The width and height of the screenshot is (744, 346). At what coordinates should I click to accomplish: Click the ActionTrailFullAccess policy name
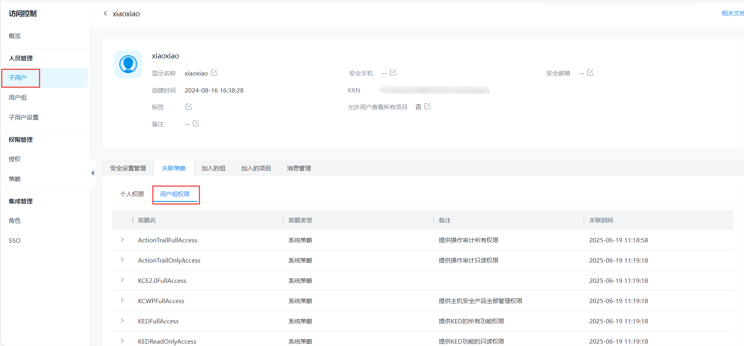pos(167,240)
